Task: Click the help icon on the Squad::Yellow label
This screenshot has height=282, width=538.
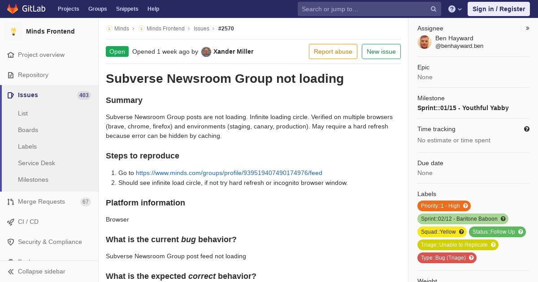Action: [461, 232]
